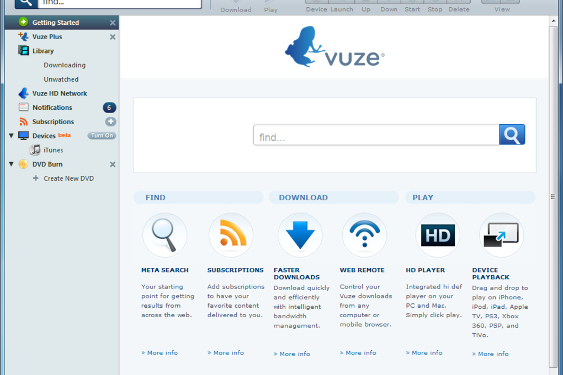
Task: Click the Down toolbar button
Action: pyautogui.click(x=389, y=6)
